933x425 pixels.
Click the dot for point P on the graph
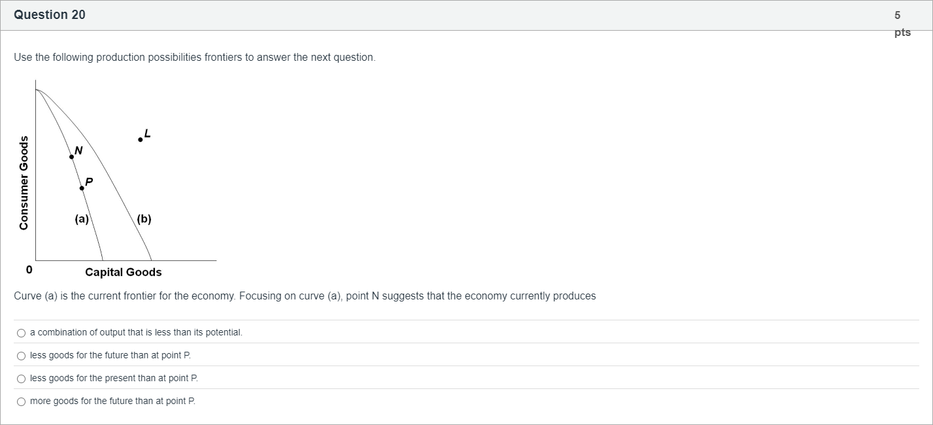point(82,188)
